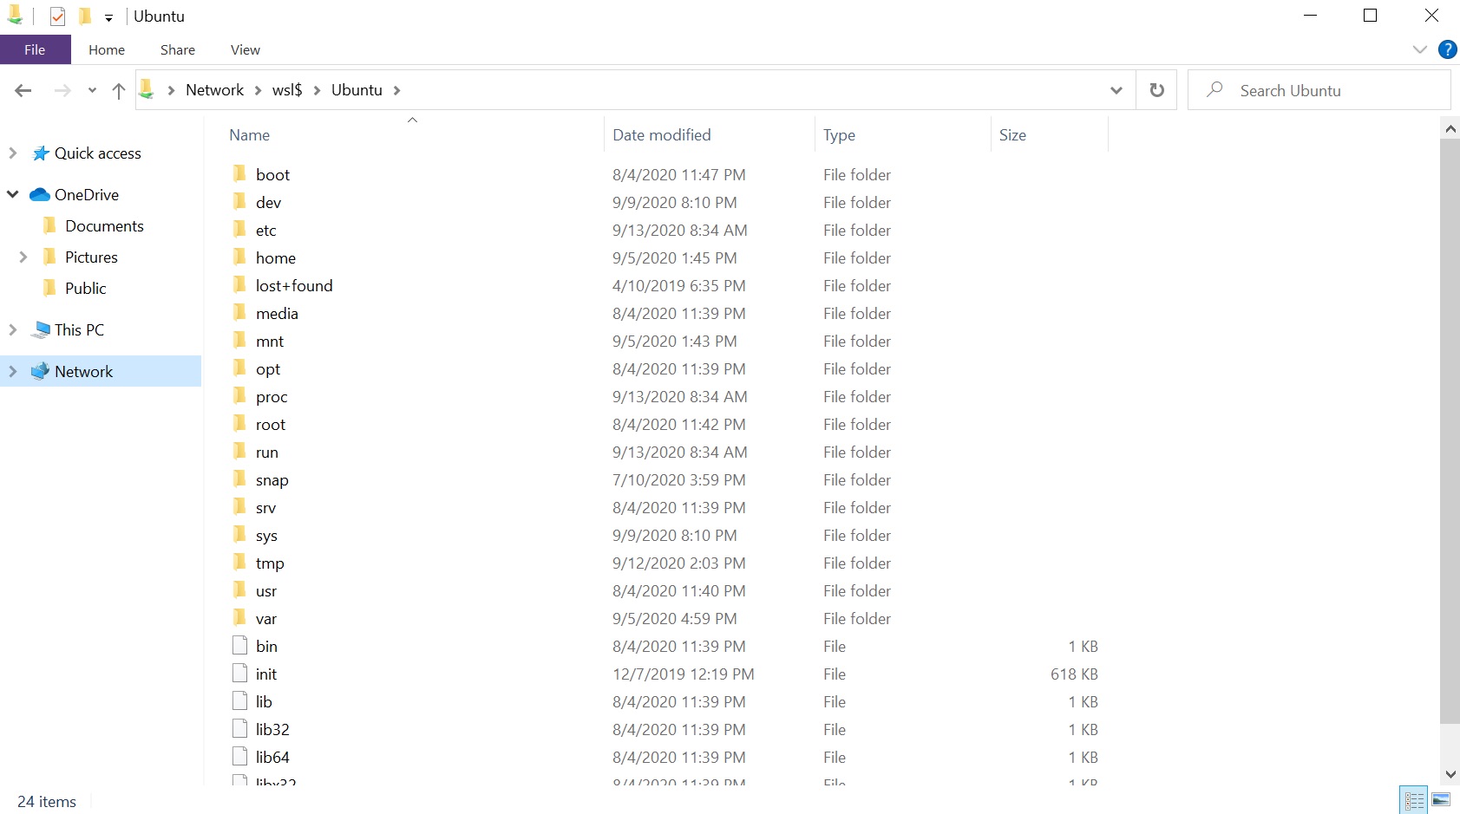Collapse the OneDrive tree node

click(13, 194)
